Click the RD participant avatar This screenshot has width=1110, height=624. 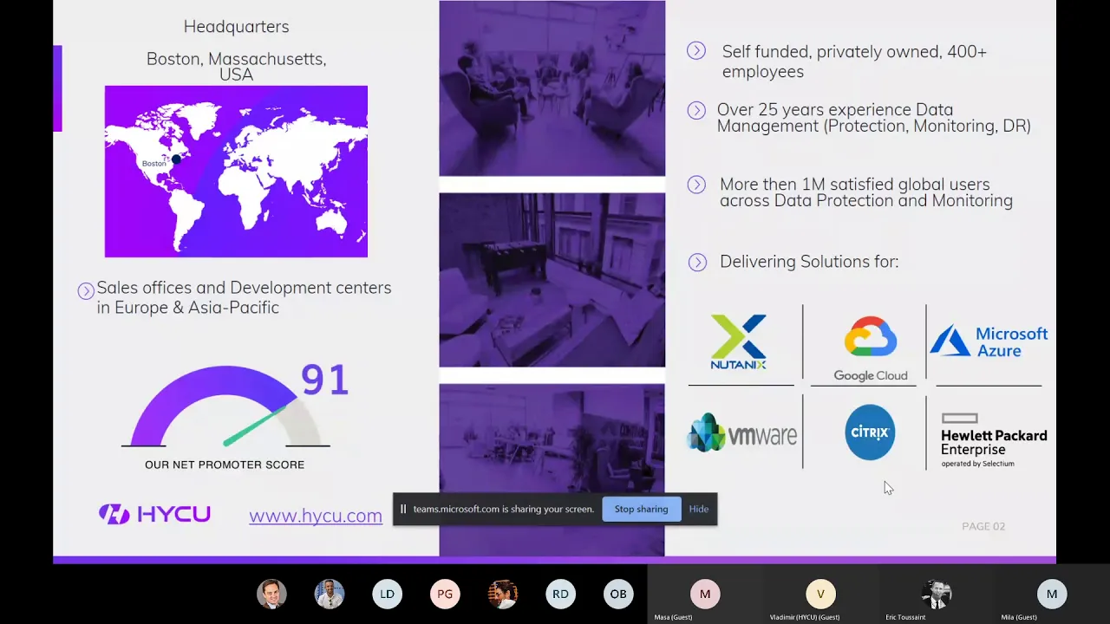tap(560, 594)
